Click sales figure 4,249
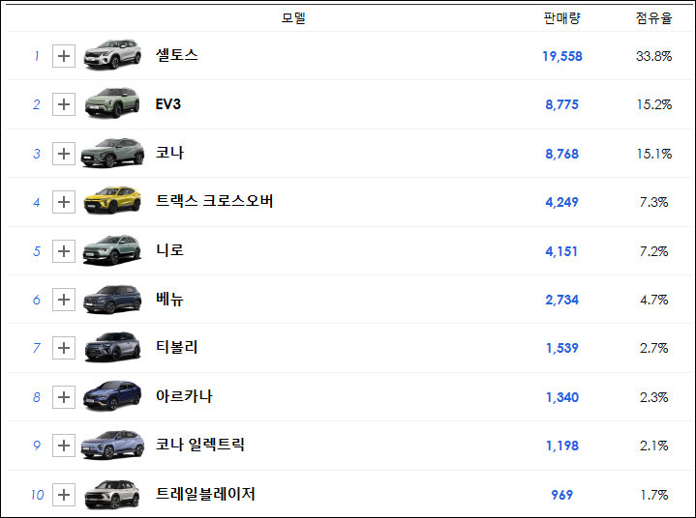Image resolution: width=696 pixels, height=518 pixels. pyautogui.click(x=562, y=202)
